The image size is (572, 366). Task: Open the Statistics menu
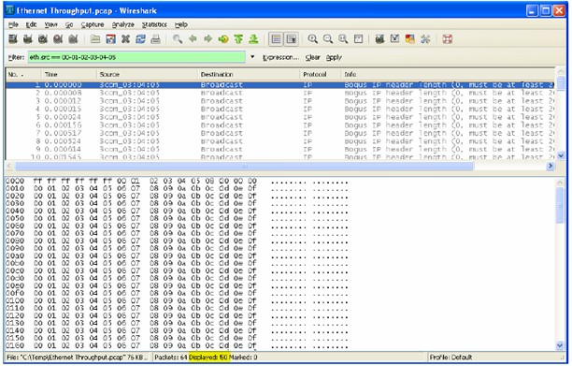[154, 24]
